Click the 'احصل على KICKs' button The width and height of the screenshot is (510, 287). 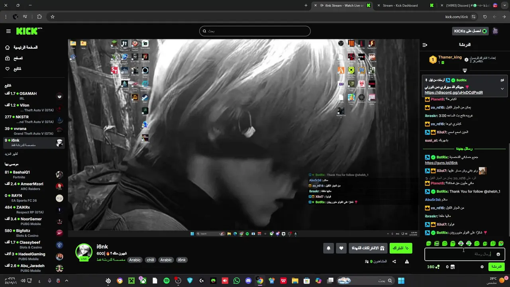pyautogui.click(x=471, y=31)
